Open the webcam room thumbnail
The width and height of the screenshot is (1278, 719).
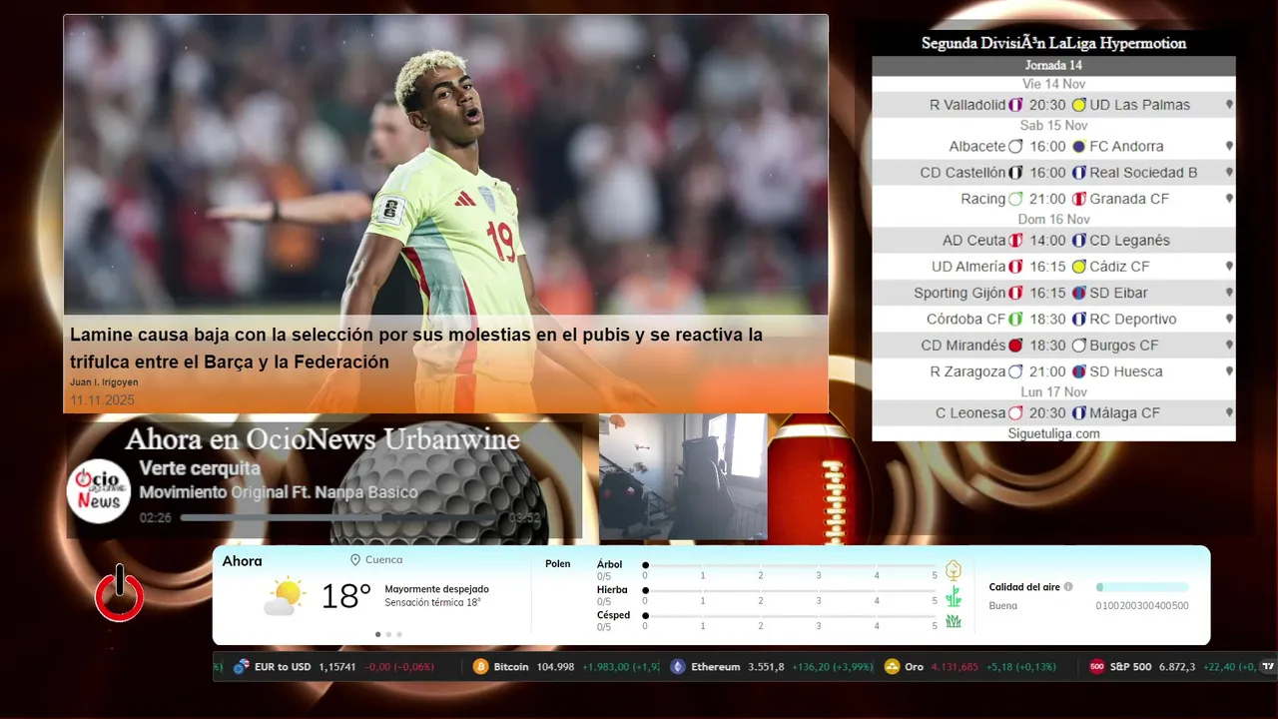click(x=683, y=476)
